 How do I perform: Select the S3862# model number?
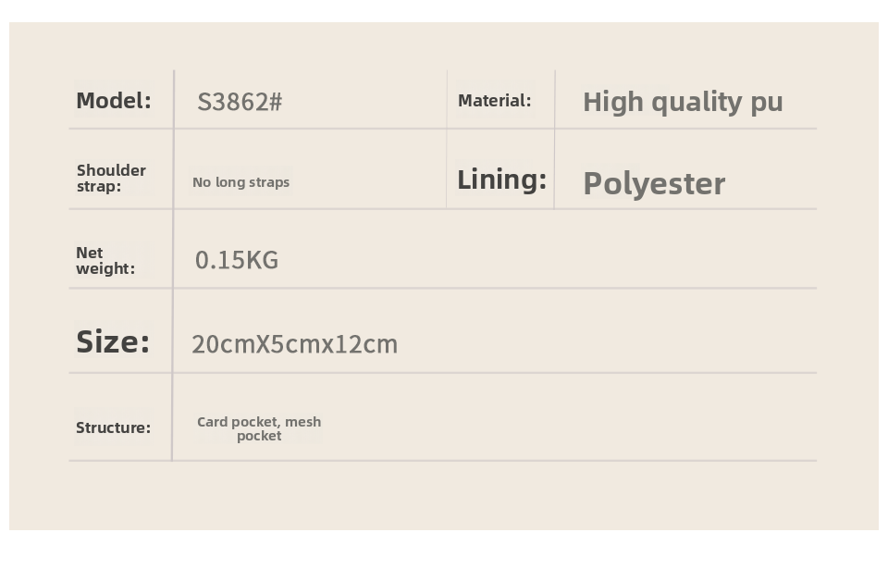coord(239,102)
